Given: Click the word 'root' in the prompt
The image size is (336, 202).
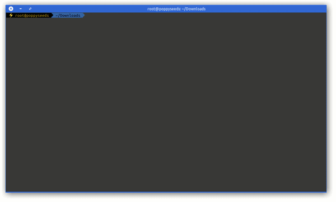Looking at the screenshot, I should click(x=19, y=16).
